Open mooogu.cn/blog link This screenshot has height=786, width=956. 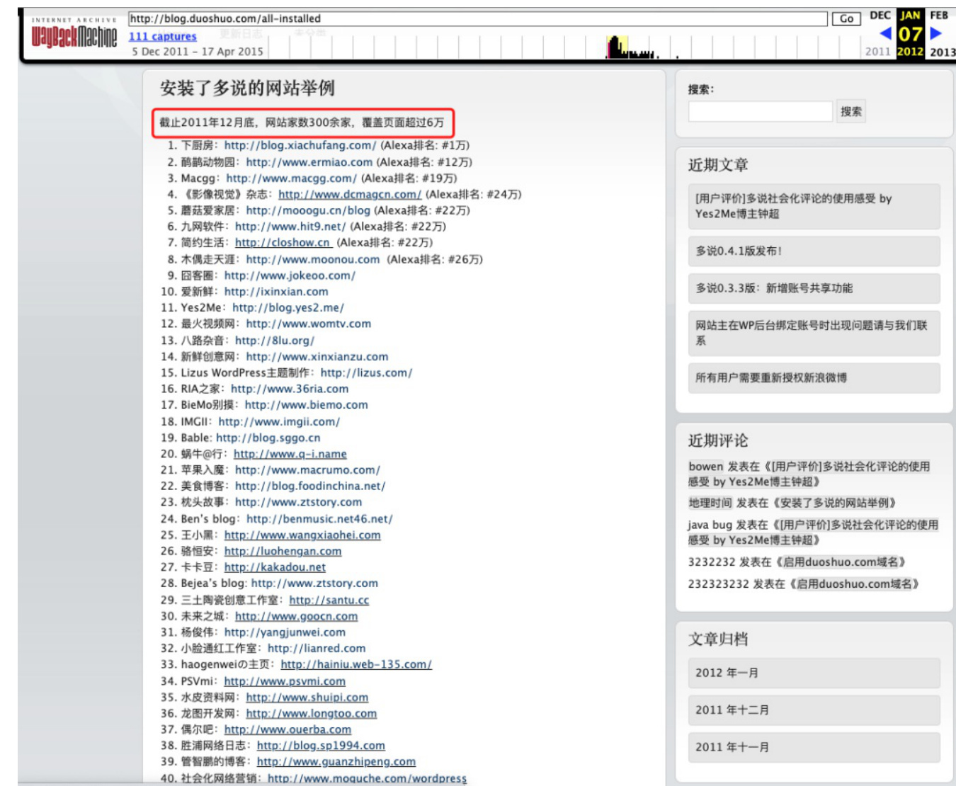[x=308, y=210]
